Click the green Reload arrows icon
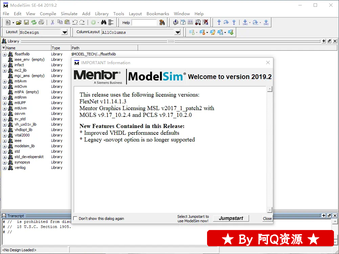 pos(34,22)
